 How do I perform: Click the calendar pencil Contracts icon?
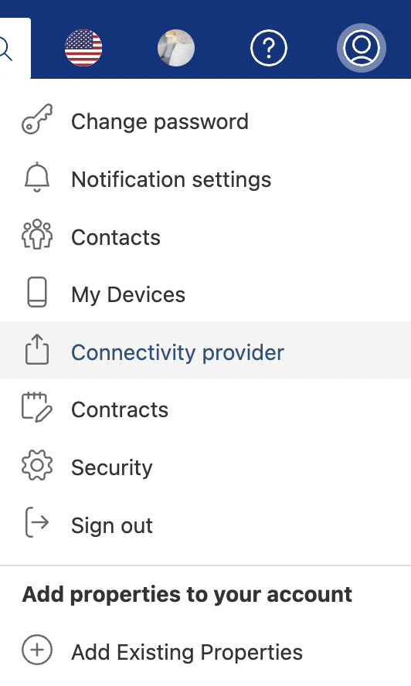37,407
